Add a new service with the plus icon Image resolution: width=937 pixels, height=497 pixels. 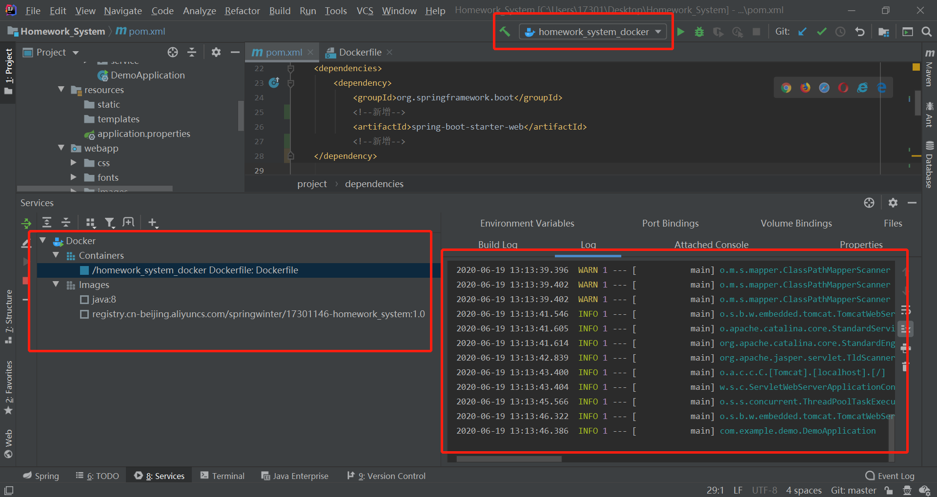pyautogui.click(x=152, y=223)
